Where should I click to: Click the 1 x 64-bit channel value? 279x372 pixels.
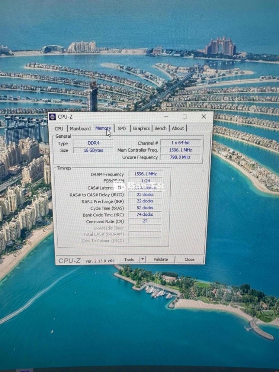(x=181, y=143)
